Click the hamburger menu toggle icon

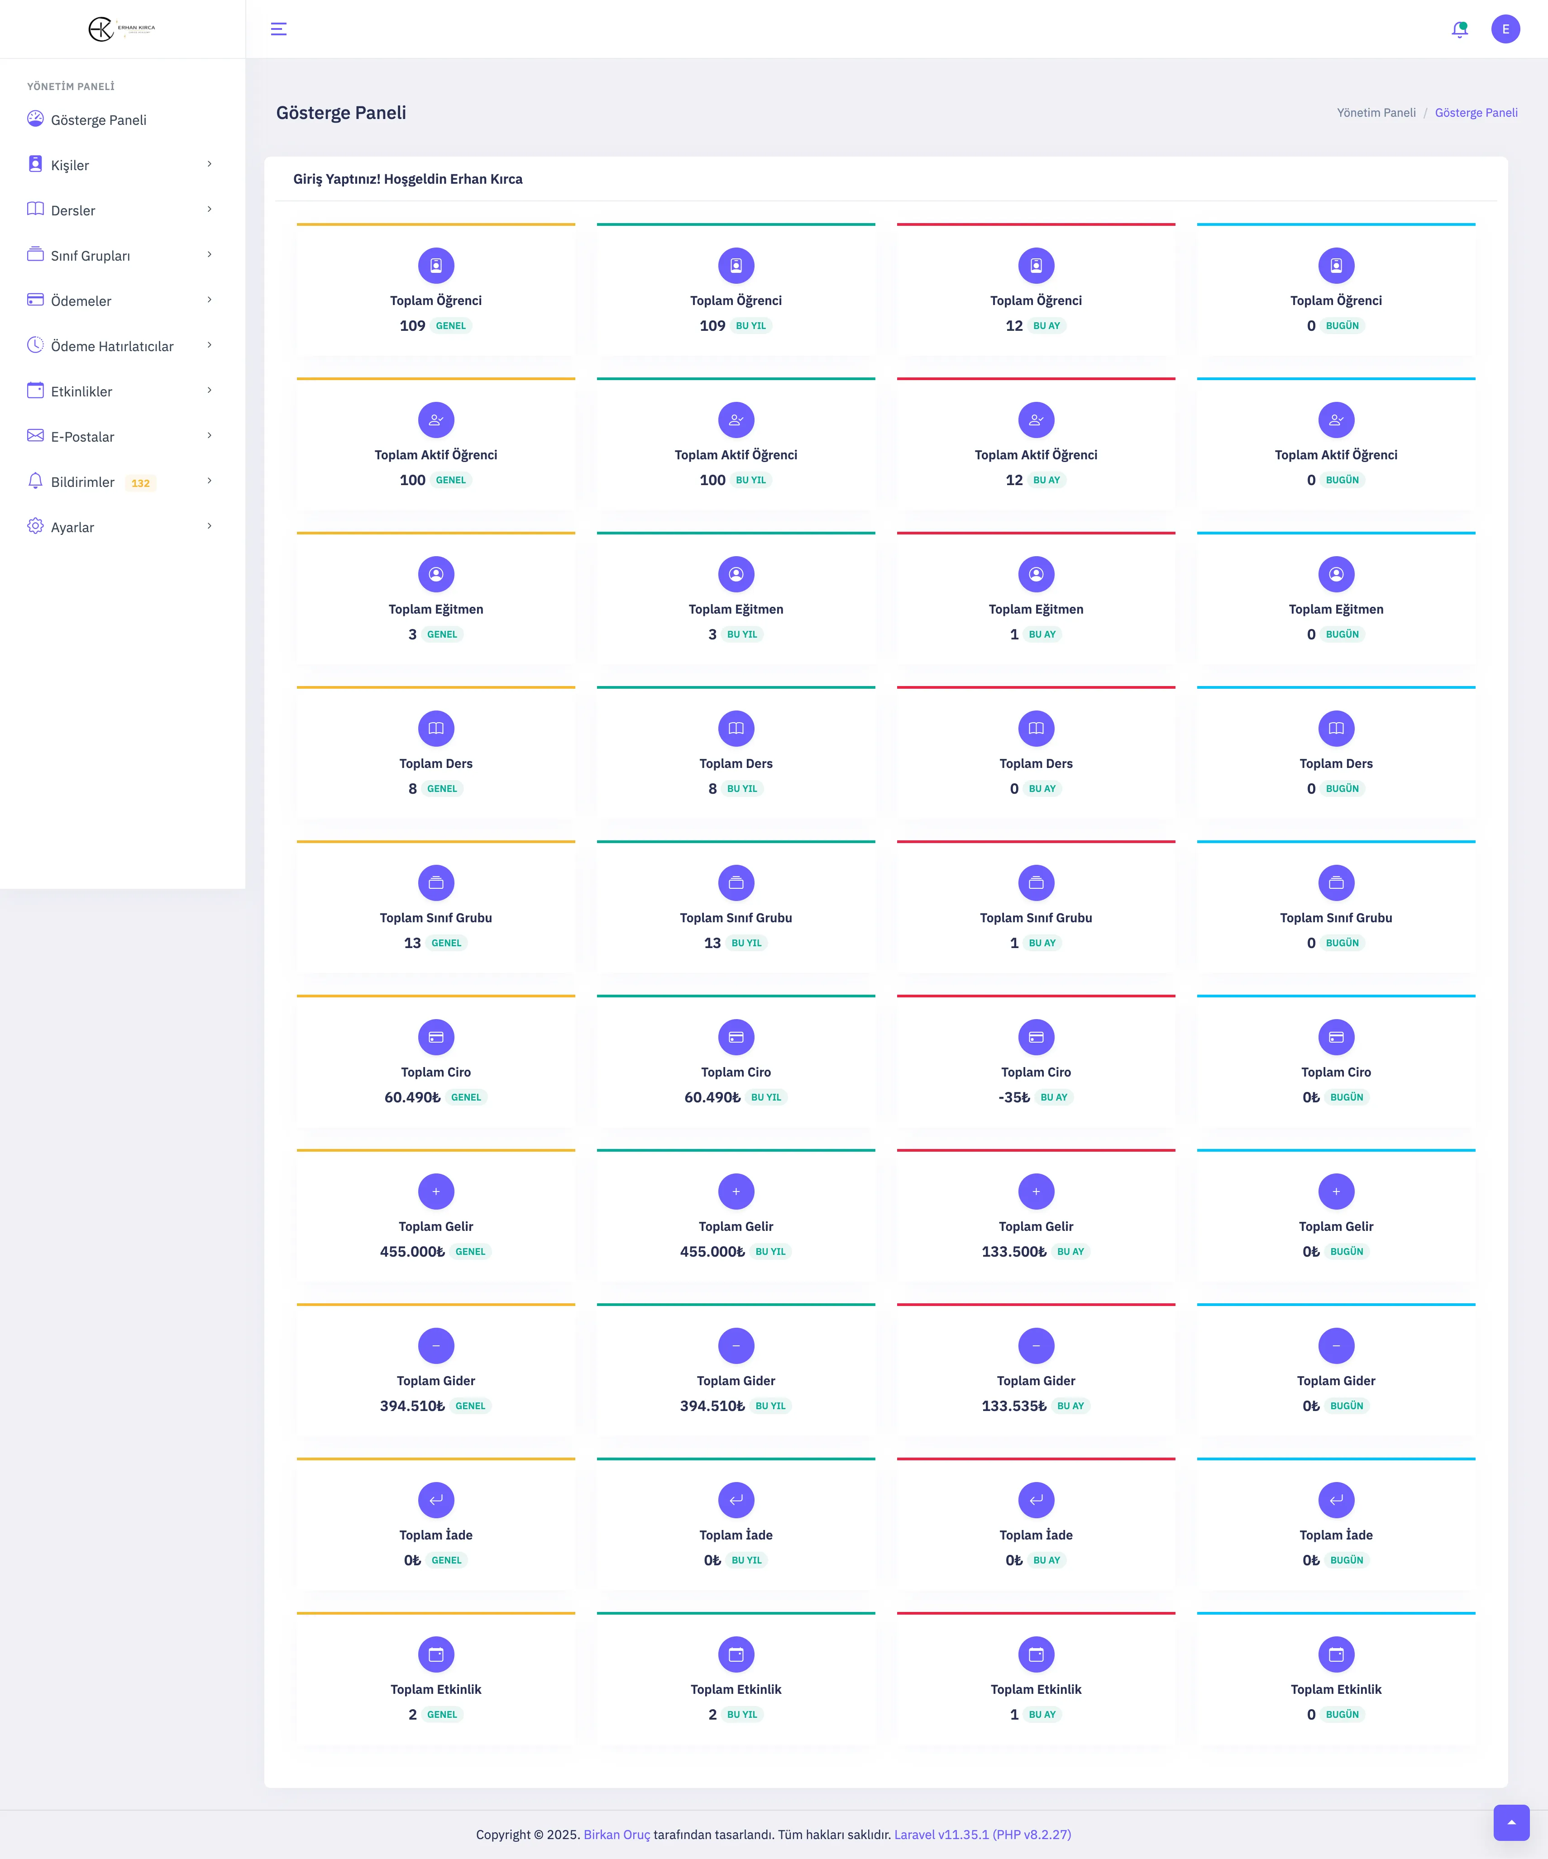(x=278, y=29)
